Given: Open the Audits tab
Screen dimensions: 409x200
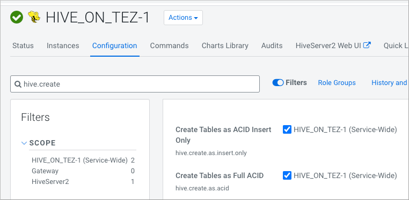Looking at the screenshot, I should click(x=272, y=45).
